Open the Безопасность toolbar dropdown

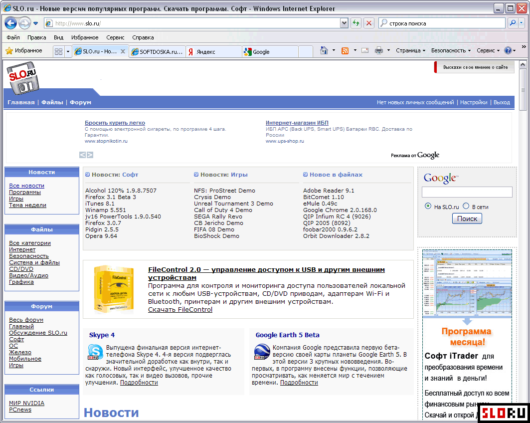click(451, 50)
